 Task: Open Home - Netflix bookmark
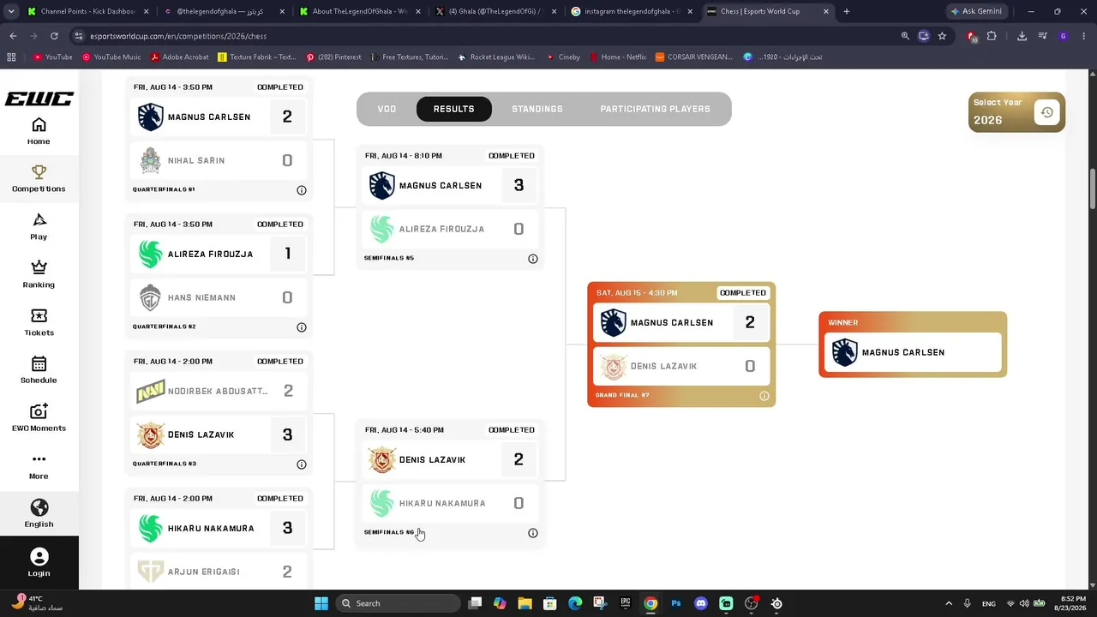click(x=617, y=57)
